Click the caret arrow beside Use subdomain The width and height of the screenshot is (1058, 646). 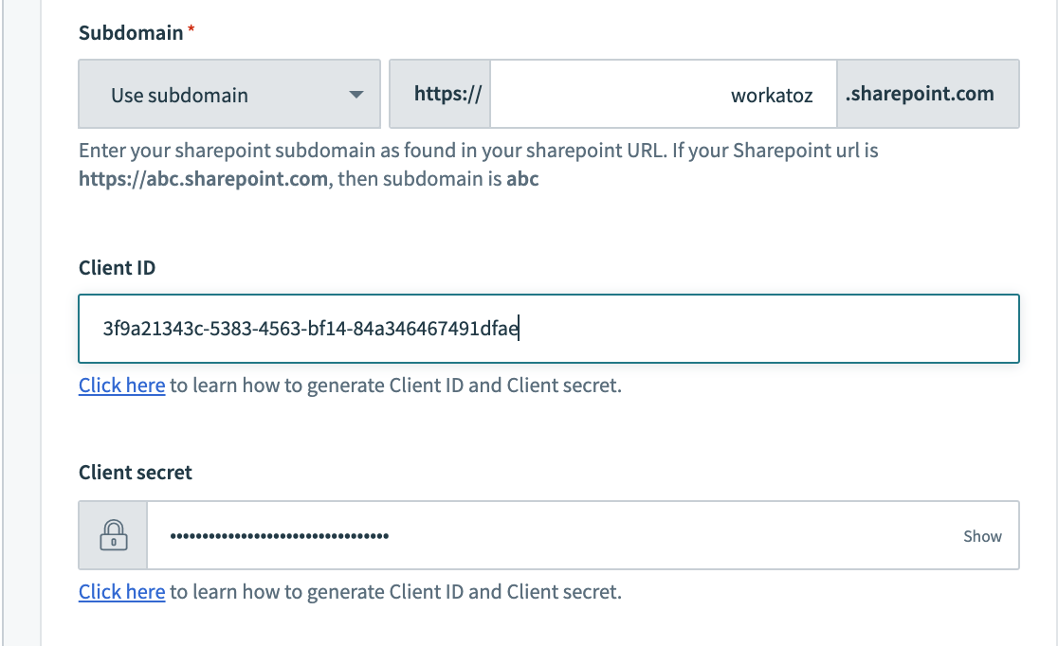click(x=356, y=95)
